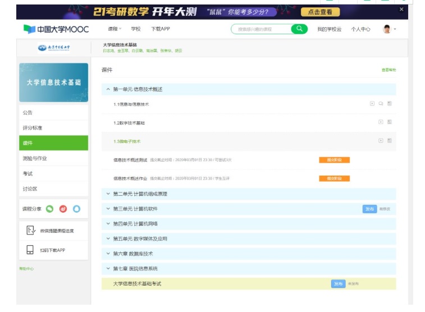Screen dimensions: 425x312
Task: Open document icon for lesson 1.2 数字技术基础
Action: [x=390, y=122]
